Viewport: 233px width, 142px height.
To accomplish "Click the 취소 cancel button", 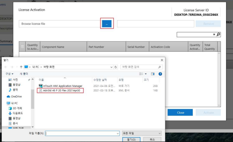I will pyautogui.click(x=152, y=139).
